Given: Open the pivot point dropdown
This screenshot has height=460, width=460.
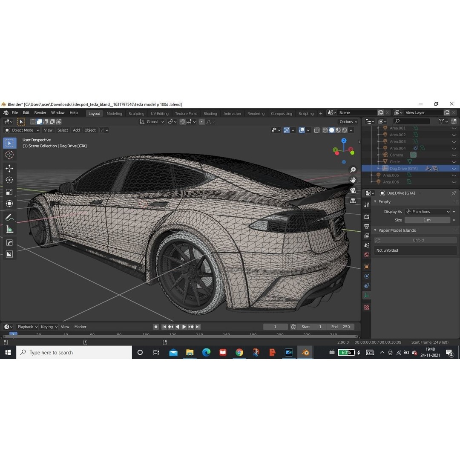Looking at the screenshot, I should 172,122.
